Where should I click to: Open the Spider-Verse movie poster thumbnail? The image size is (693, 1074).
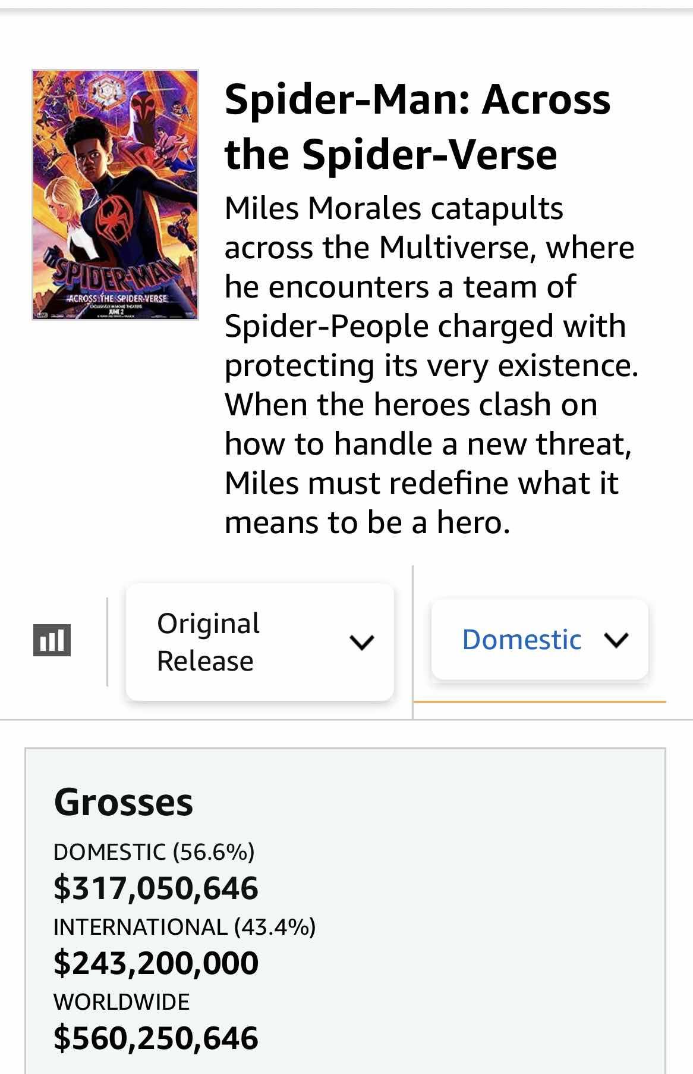(x=115, y=195)
